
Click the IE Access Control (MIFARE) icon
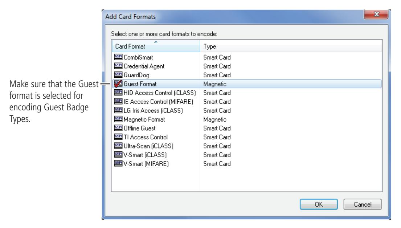tap(118, 101)
